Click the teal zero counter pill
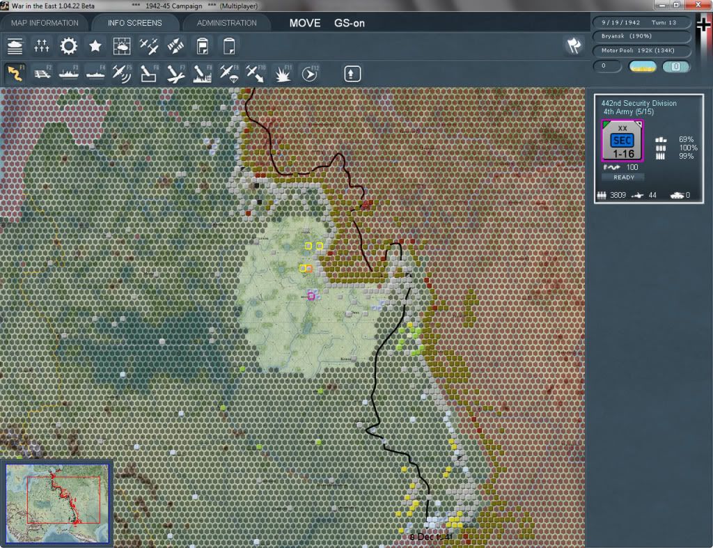Image resolution: width=713 pixels, height=548 pixels. pyautogui.click(x=676, y=66)
